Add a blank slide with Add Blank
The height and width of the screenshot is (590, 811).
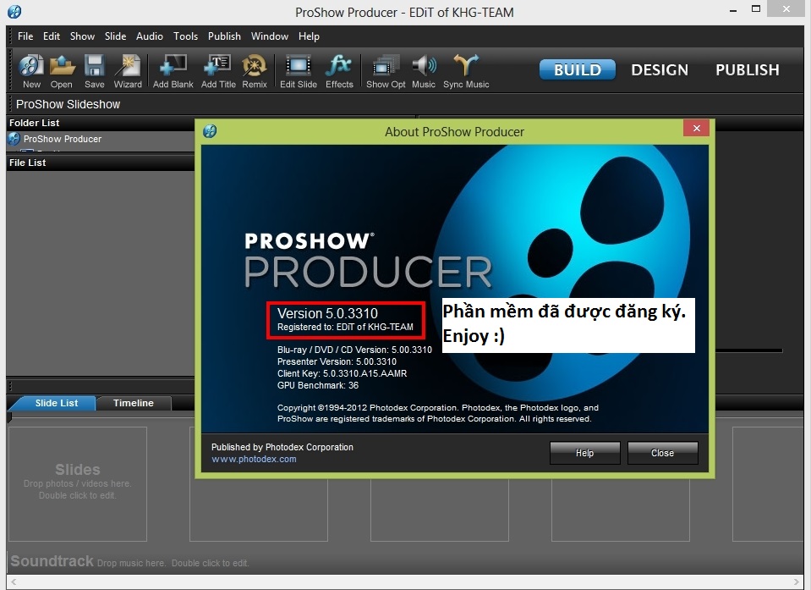pyautogui.click(x=173, y=71)
